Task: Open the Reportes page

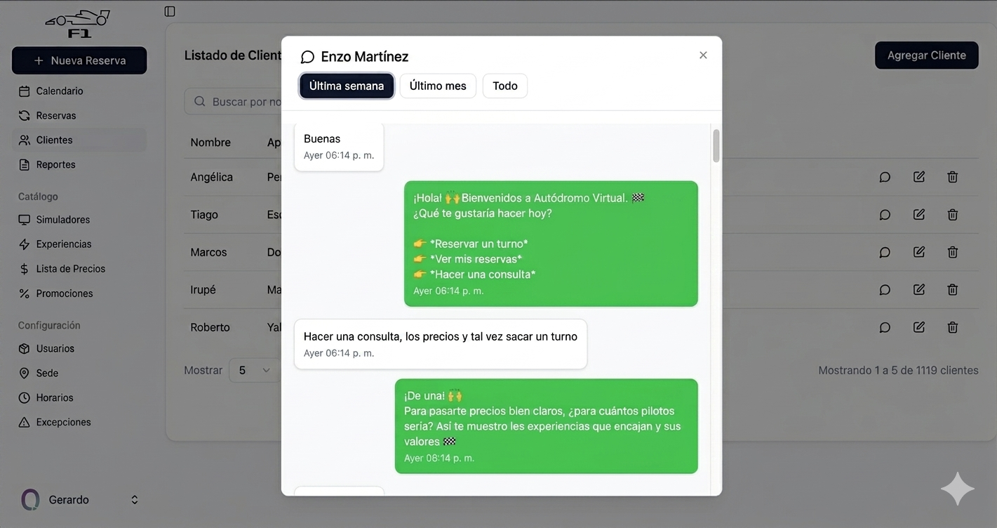Action: 79,164
